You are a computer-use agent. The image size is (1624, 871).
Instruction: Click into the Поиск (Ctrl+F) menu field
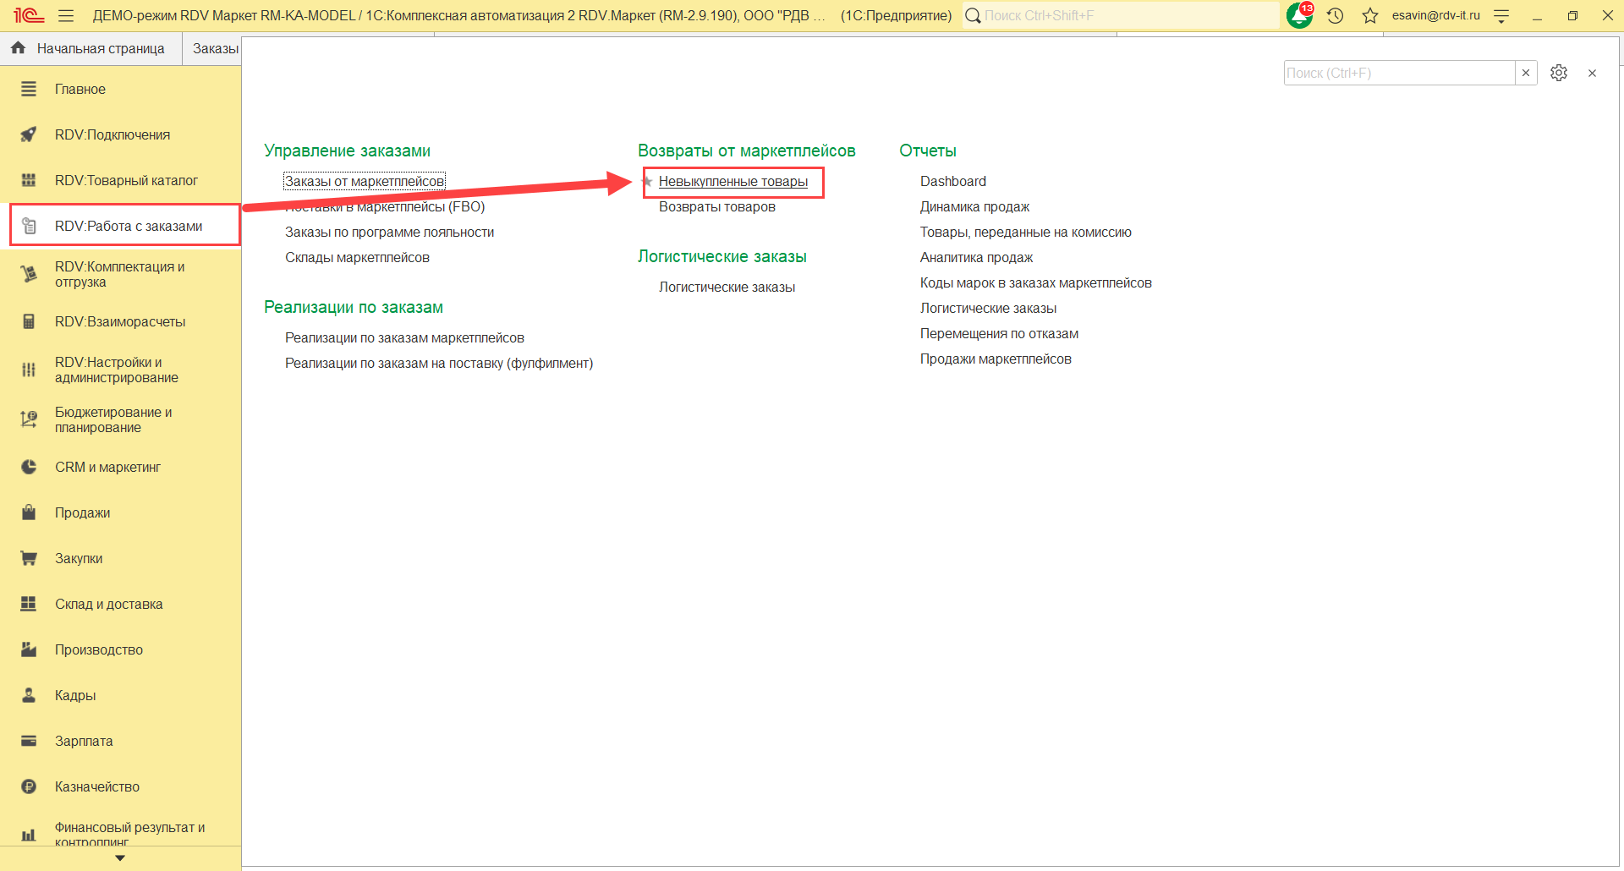coord(1398,74)
